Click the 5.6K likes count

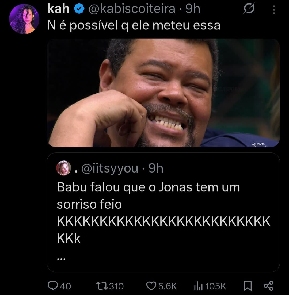tap(168, 286)
